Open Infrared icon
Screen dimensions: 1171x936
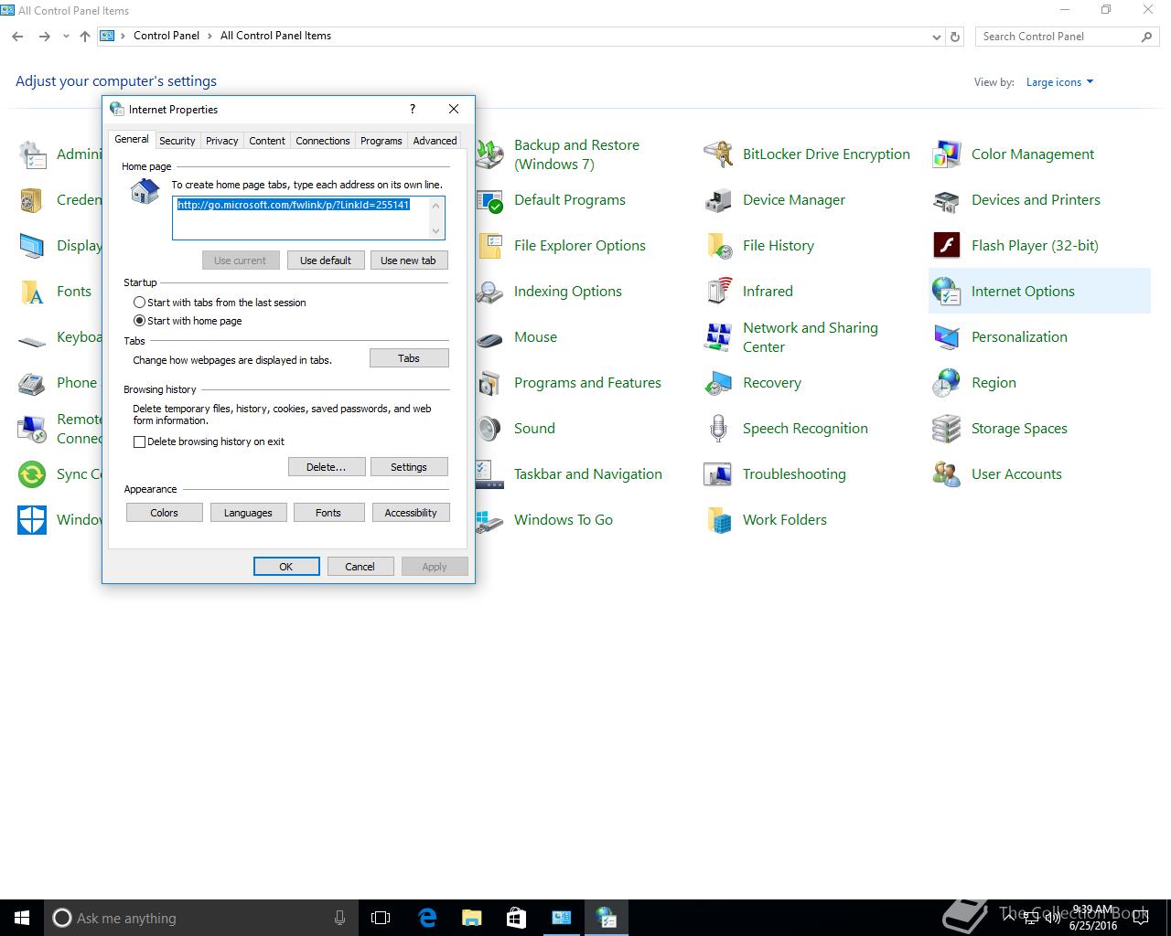click(x=718, y=292)
